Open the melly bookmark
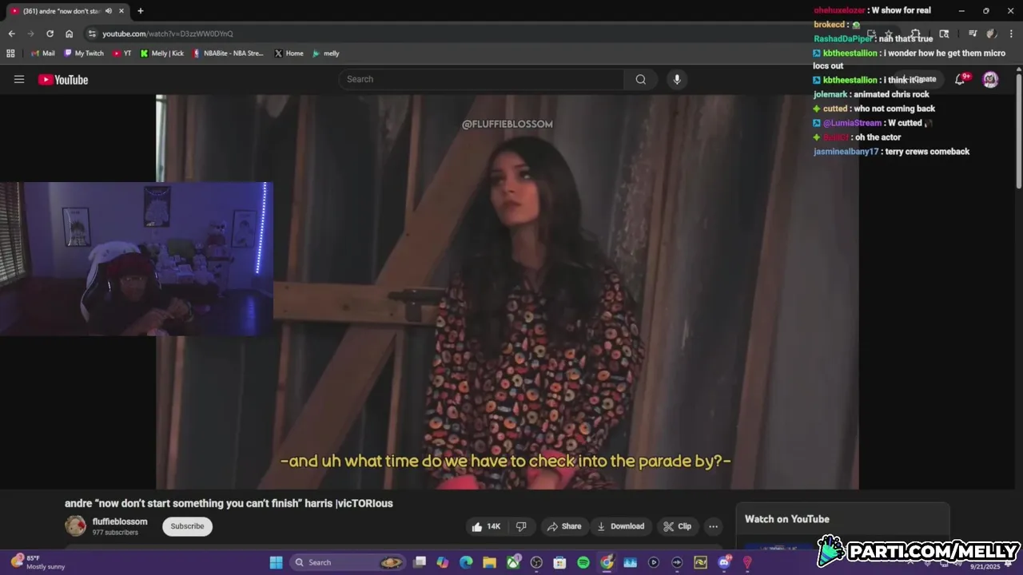This screenshot has height=575, width=1023. click(x=326, y=54)
